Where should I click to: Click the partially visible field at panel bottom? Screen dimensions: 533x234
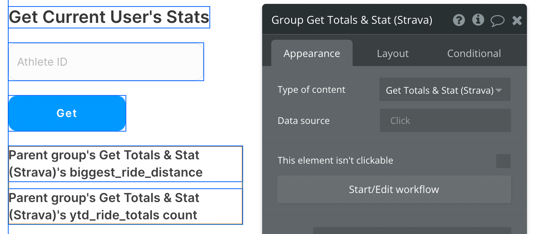(x=412, y=231)
